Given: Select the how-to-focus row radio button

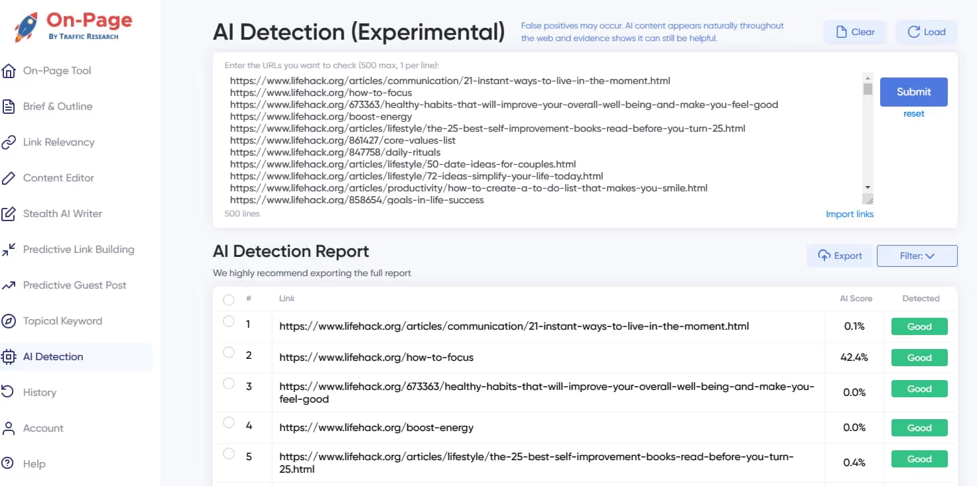Looking at the screenshot, I should tap(229, 352).
